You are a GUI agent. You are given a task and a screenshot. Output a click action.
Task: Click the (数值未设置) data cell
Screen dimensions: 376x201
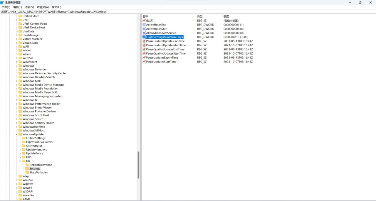(231, 21)
